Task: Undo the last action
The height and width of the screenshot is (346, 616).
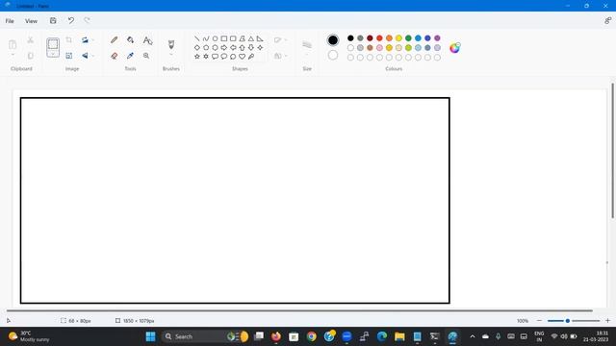Action: [70, 20]
